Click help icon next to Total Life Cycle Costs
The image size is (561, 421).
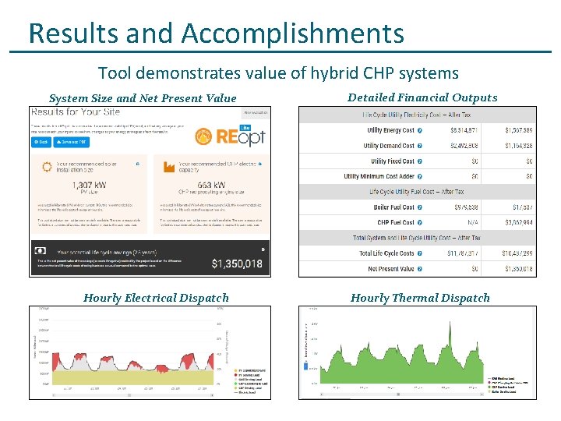[x=420, y=253]
